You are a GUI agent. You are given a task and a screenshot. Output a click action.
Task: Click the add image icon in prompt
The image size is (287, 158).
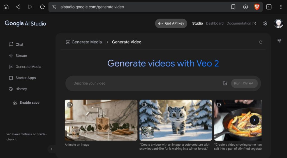[225, 83]
